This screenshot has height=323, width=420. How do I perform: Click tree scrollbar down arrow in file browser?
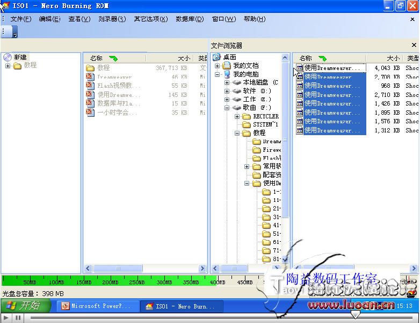tap(285, 259)
